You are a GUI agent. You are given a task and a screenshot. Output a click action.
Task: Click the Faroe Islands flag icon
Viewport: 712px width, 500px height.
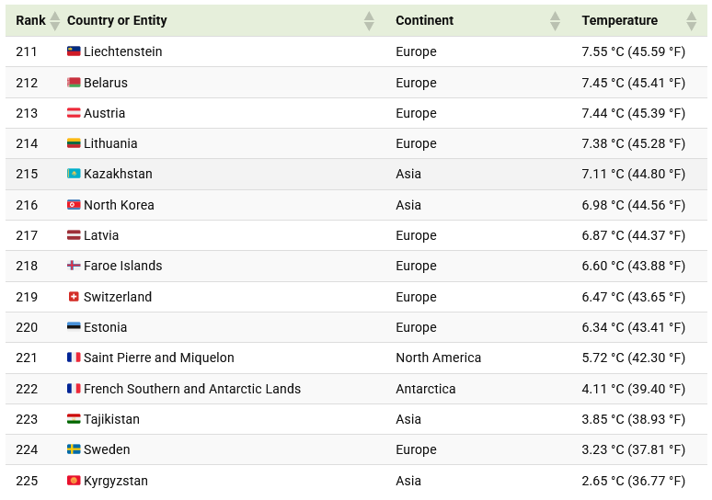pyautogui.click(x=74, y=266)
